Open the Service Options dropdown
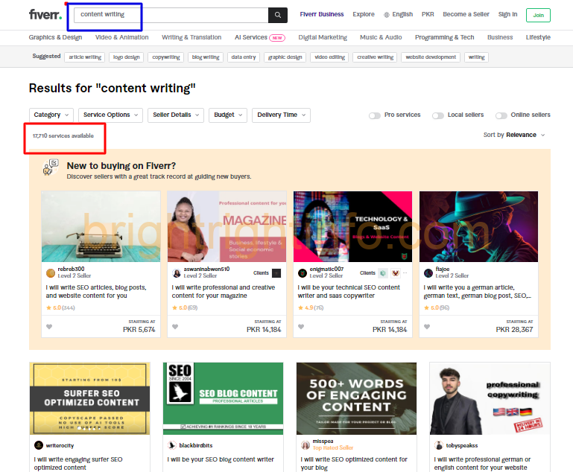The height and width of the screenshot is (472, 573). click(x=110, y=115)
